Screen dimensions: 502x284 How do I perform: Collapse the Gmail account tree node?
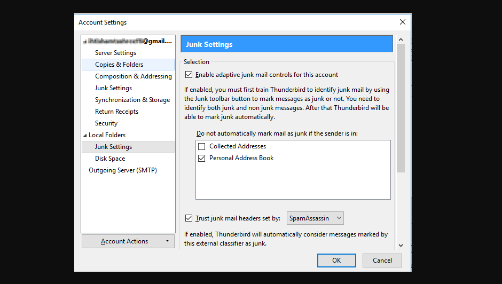(84, 41)
